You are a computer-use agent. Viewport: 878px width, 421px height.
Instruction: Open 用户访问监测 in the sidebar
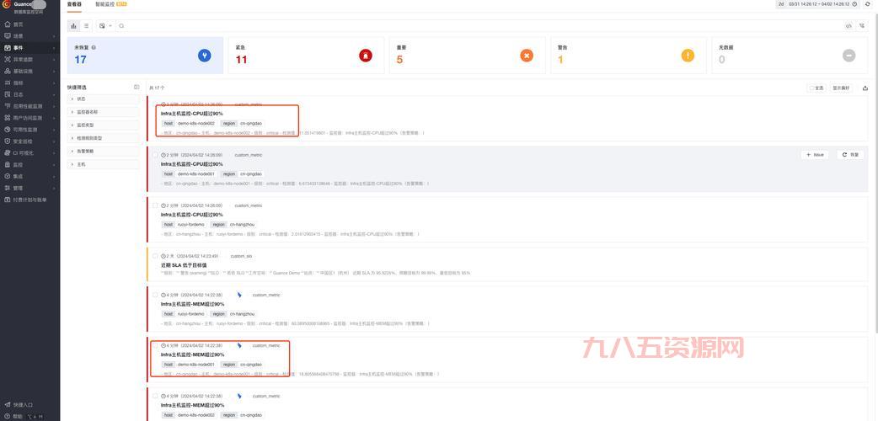(28, 118)
